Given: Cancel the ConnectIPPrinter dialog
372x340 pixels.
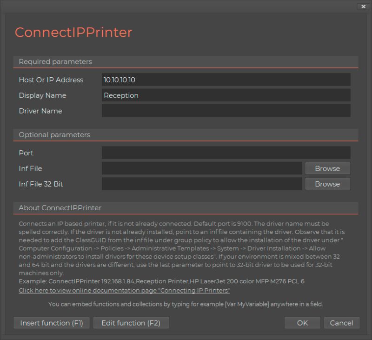Looking at the screenshot, I should tap(342, 323).
